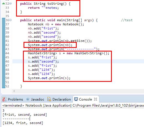Click s.add("1234") on line 49
The height and width of the screenshot is (127, 144).
tap(42, 74)
